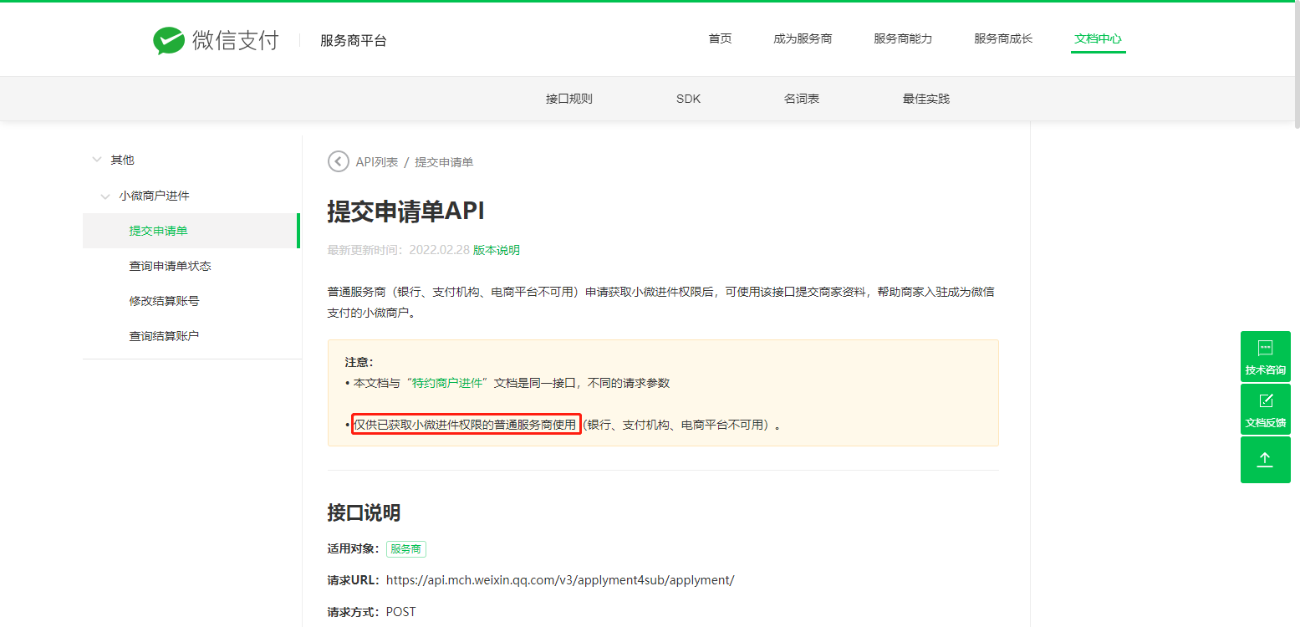Click the 服务商平台 header title

(x=354, y=40)
